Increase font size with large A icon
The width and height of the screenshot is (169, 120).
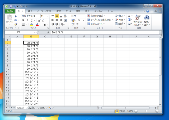tap(39, 20)
